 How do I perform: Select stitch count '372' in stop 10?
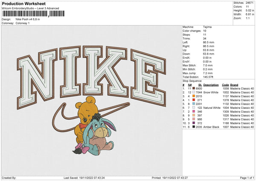pyautogui.click(x=200, y=123)
